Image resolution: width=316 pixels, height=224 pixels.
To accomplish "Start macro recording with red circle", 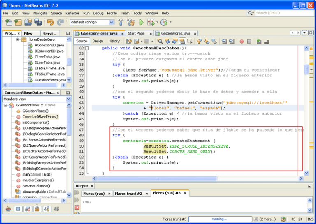I will (242, 41).
